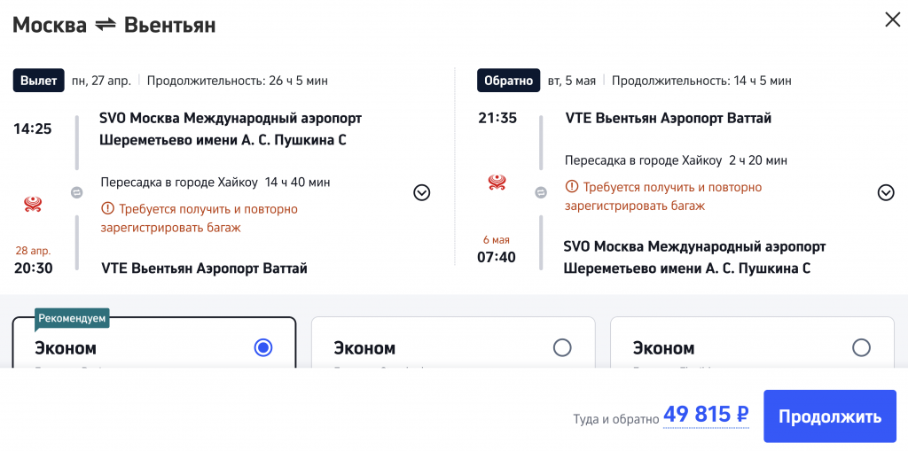Select the recommended Эконом fare radio button

coord(262,347)
